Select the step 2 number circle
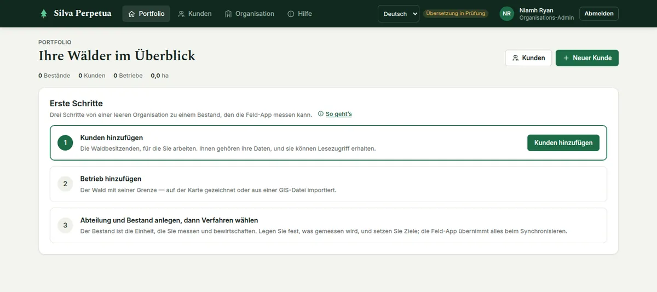 [x=65, y=184]
